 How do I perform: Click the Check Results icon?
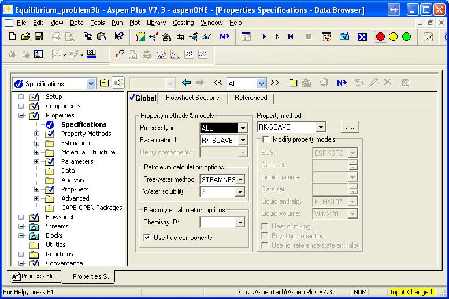(344, 36)
